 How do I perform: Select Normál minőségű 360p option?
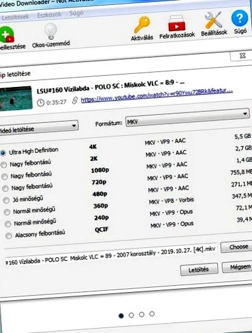click(x=7, y=212)
